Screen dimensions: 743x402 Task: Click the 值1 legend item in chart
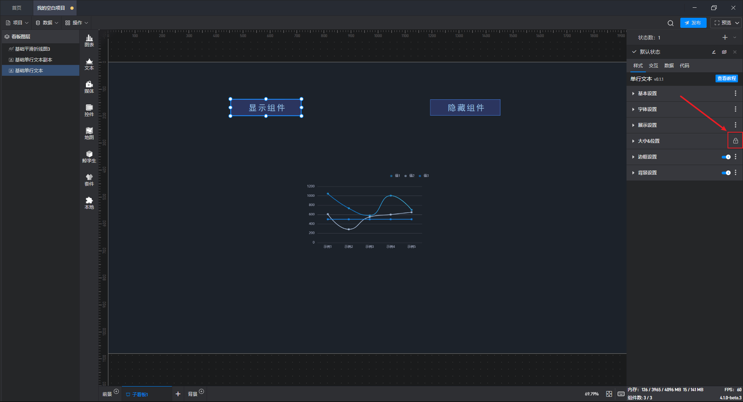point(395,176)
